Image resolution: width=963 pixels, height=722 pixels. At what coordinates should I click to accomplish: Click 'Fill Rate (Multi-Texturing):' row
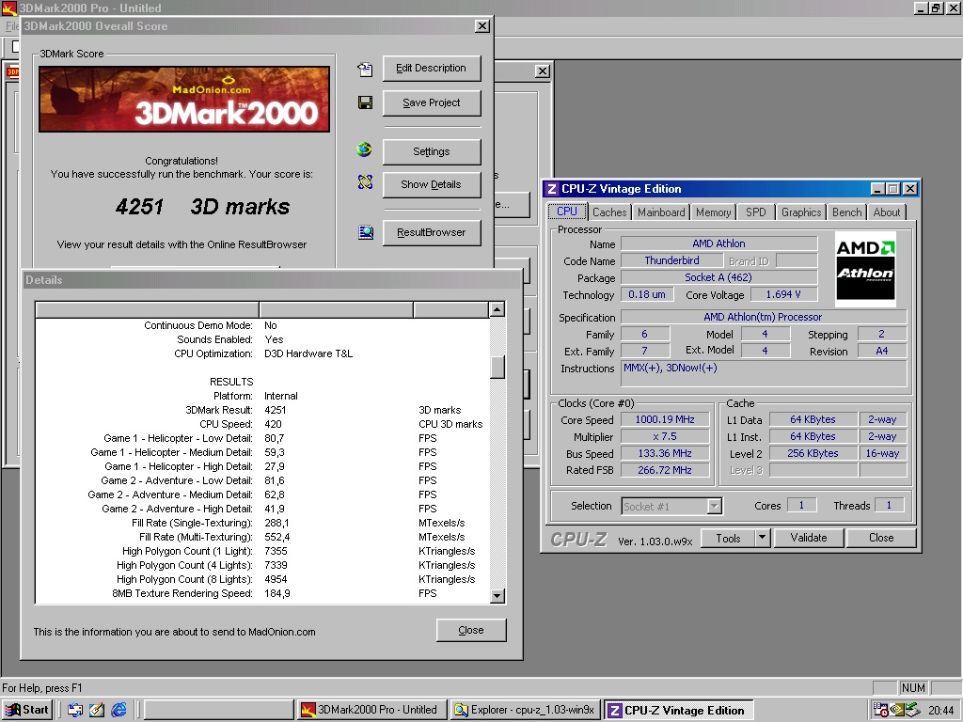(263, 537)
